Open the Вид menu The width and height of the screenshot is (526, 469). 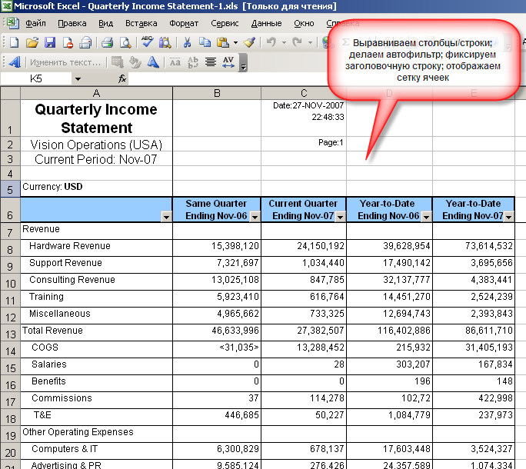(105, 23)
